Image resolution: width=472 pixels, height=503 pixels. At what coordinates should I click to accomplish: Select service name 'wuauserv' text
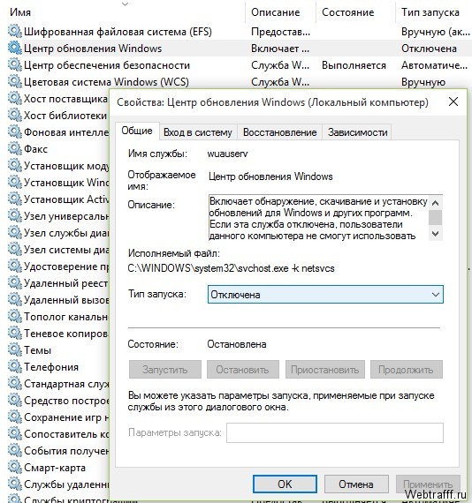point(227,154)
